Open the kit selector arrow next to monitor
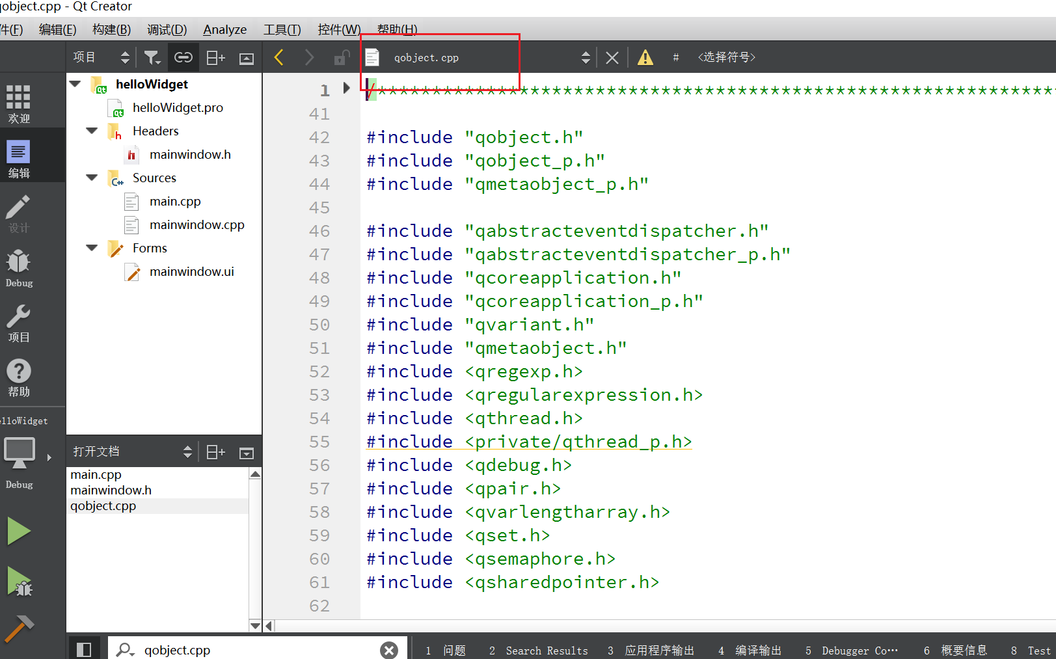1056x659 pixels. coord(49,457)
